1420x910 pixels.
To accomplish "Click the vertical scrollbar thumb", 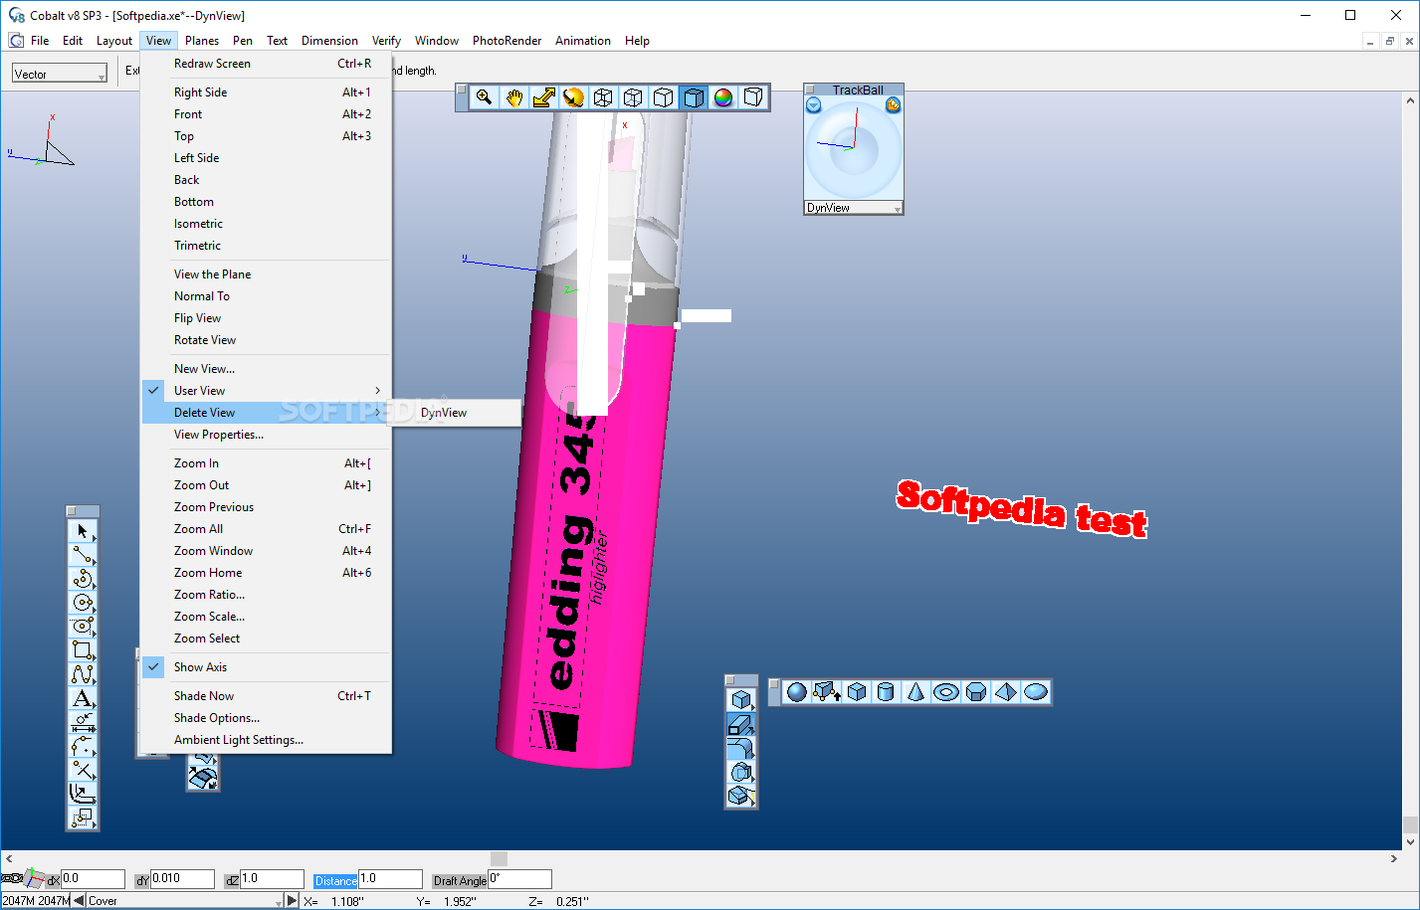I will [x=1410, y=824].
